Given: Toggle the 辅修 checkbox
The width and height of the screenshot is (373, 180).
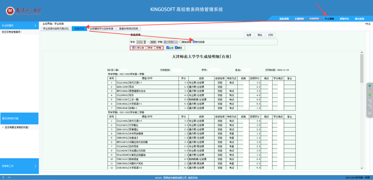Looking at the screenshot, I should click(x=176, y=48).
